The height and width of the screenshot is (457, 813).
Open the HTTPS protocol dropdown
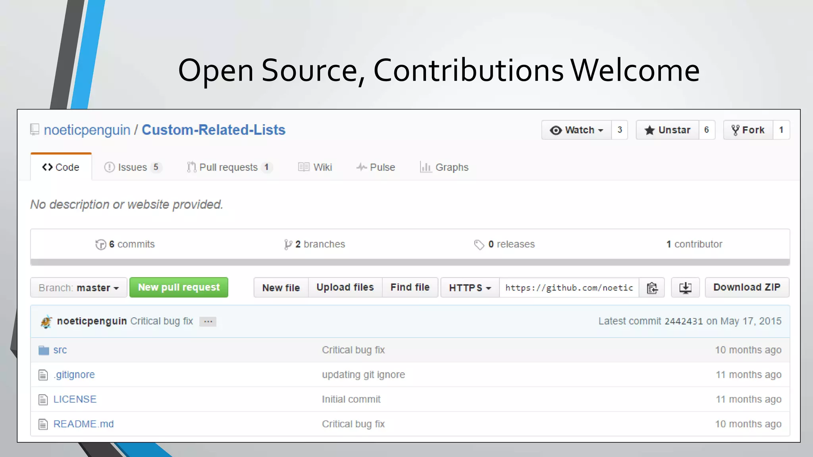click(x=470, y=288)
